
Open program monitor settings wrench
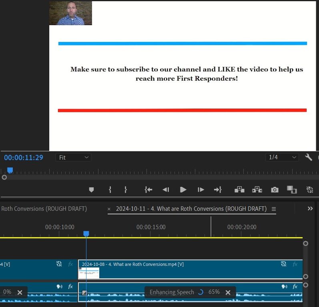309,157
